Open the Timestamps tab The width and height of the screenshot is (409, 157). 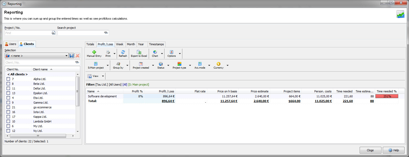(156, 44)
